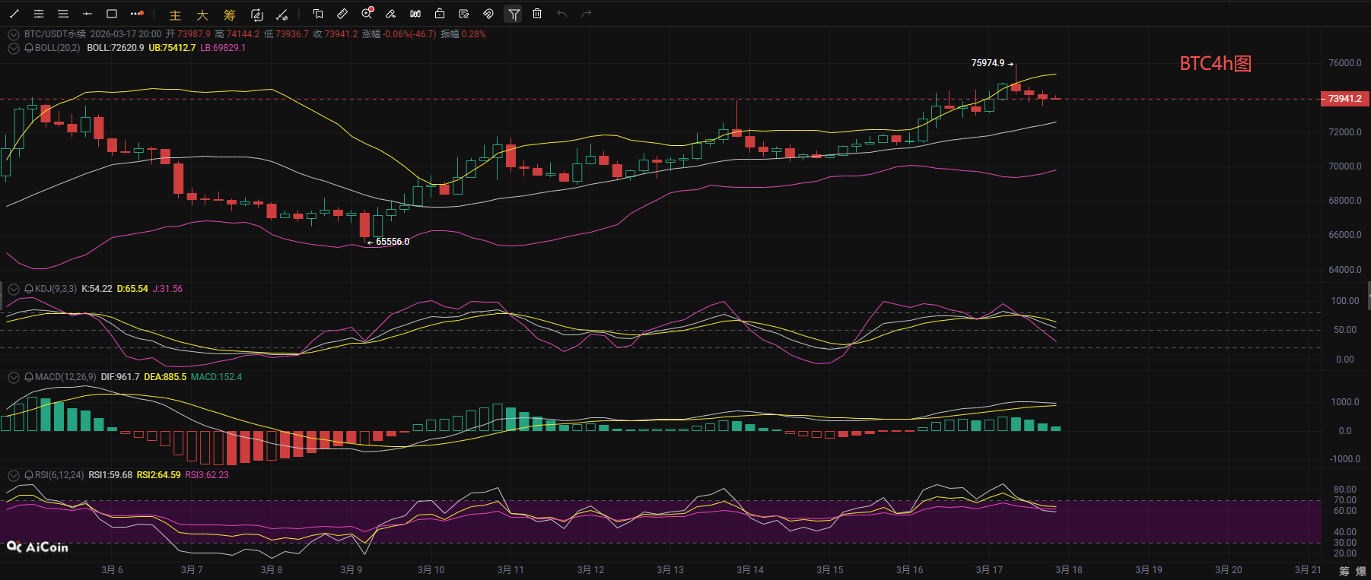
Task: Select the 筹 toolbar option
Action: tap(229, 14)
